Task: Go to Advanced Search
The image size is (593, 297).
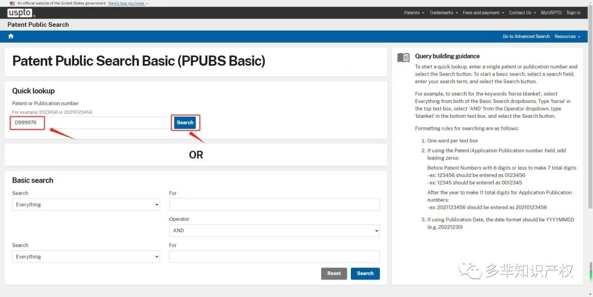Action: point(525,36)
